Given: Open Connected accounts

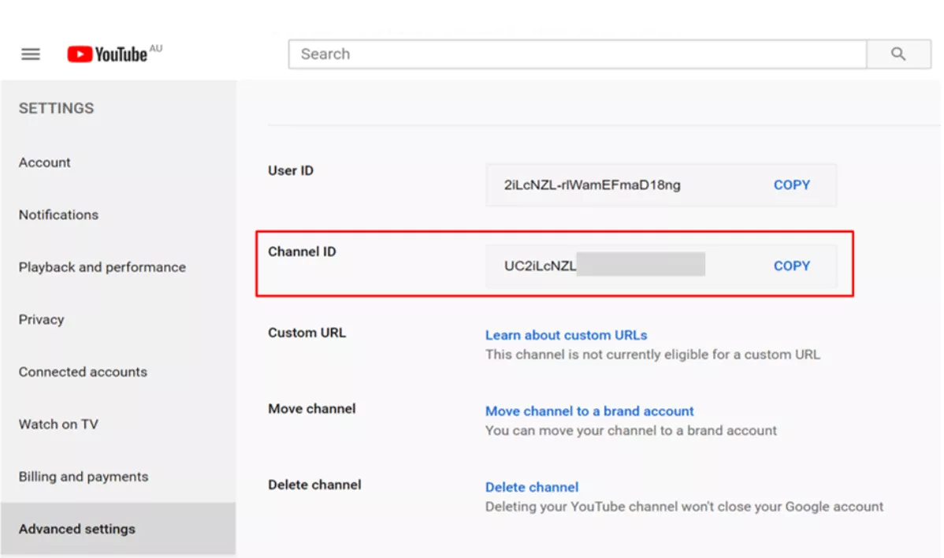Looking at the screenshot, I should point(83,372).
